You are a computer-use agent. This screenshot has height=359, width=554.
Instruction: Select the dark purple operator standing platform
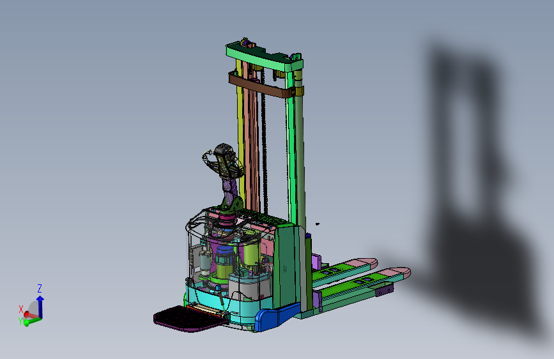(x=190, y=319)
